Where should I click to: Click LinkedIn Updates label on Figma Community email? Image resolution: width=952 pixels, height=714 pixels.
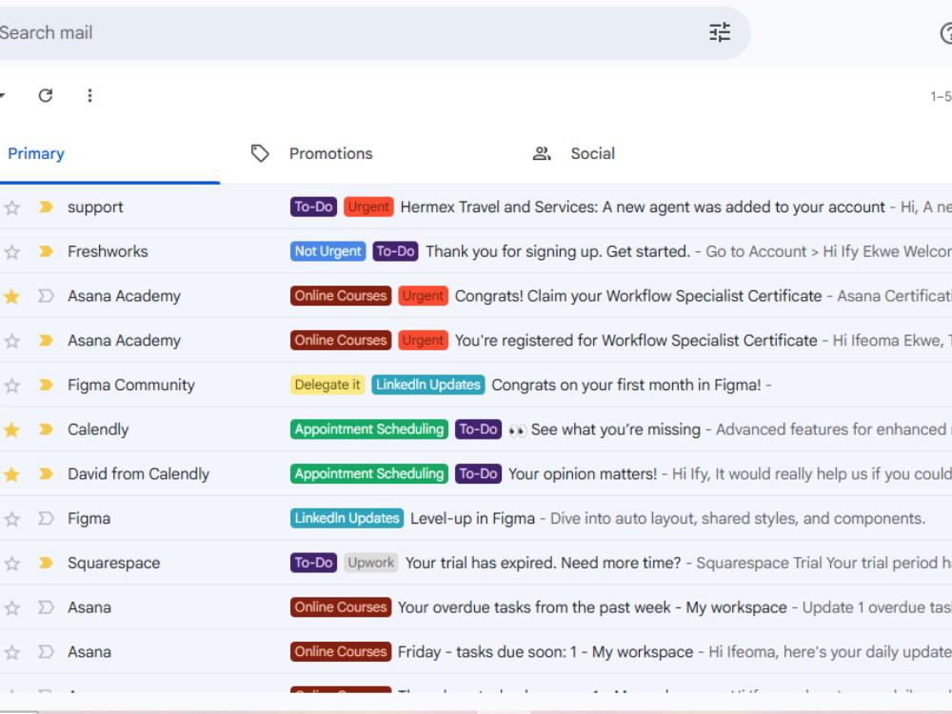(428, 385)
